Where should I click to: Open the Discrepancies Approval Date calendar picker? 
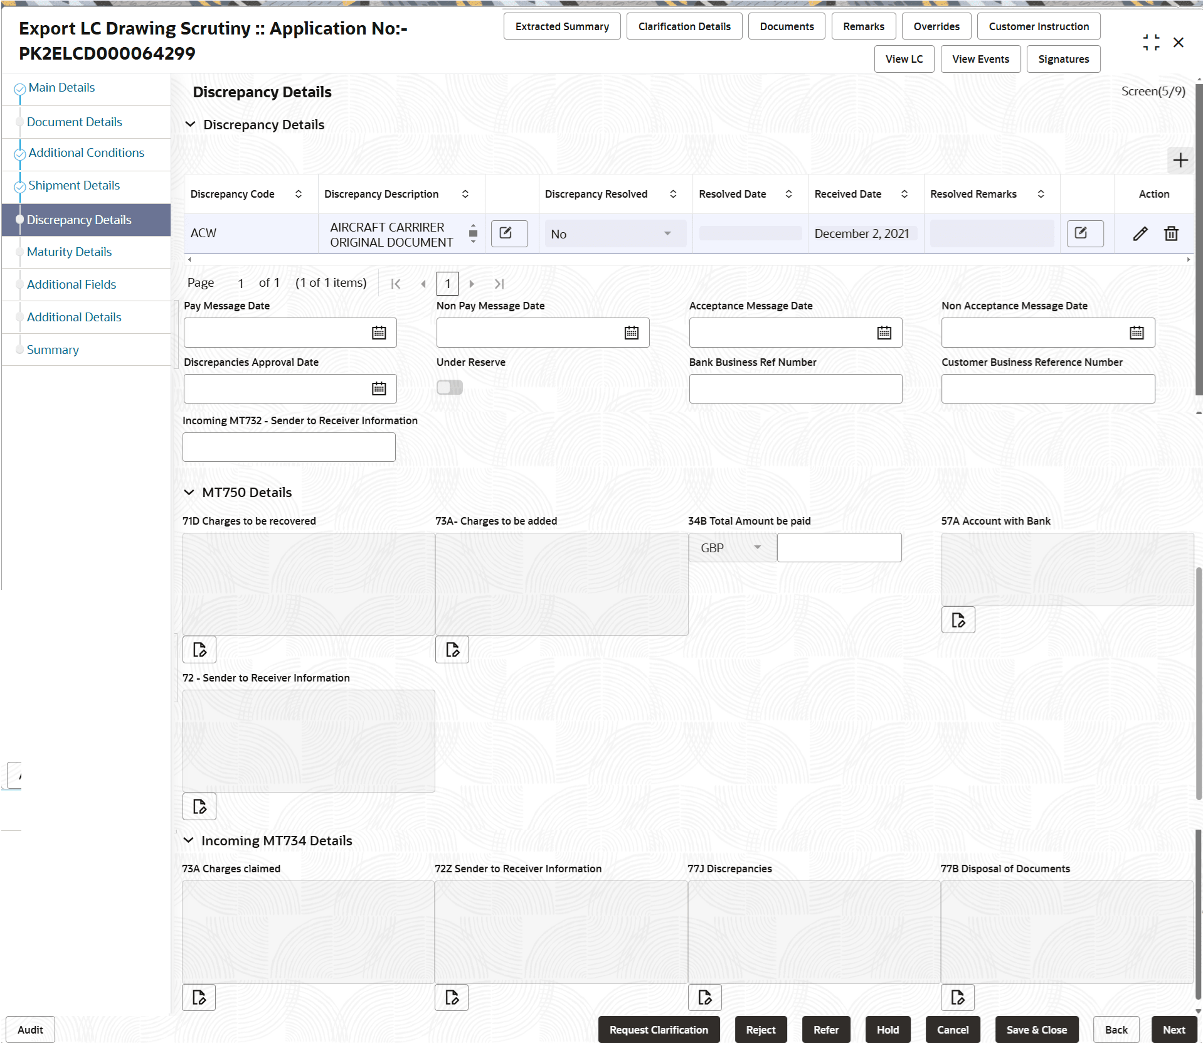coord(378,388)
